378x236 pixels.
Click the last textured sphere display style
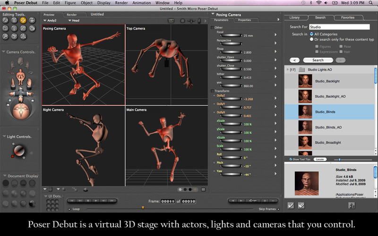(32, 204)
